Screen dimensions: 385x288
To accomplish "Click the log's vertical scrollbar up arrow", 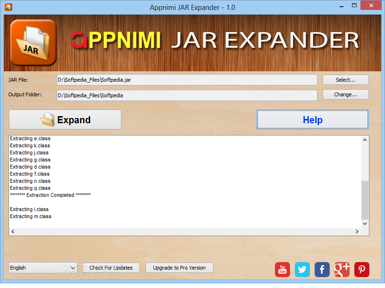I will pyautogui.click(x=365, y=140).
